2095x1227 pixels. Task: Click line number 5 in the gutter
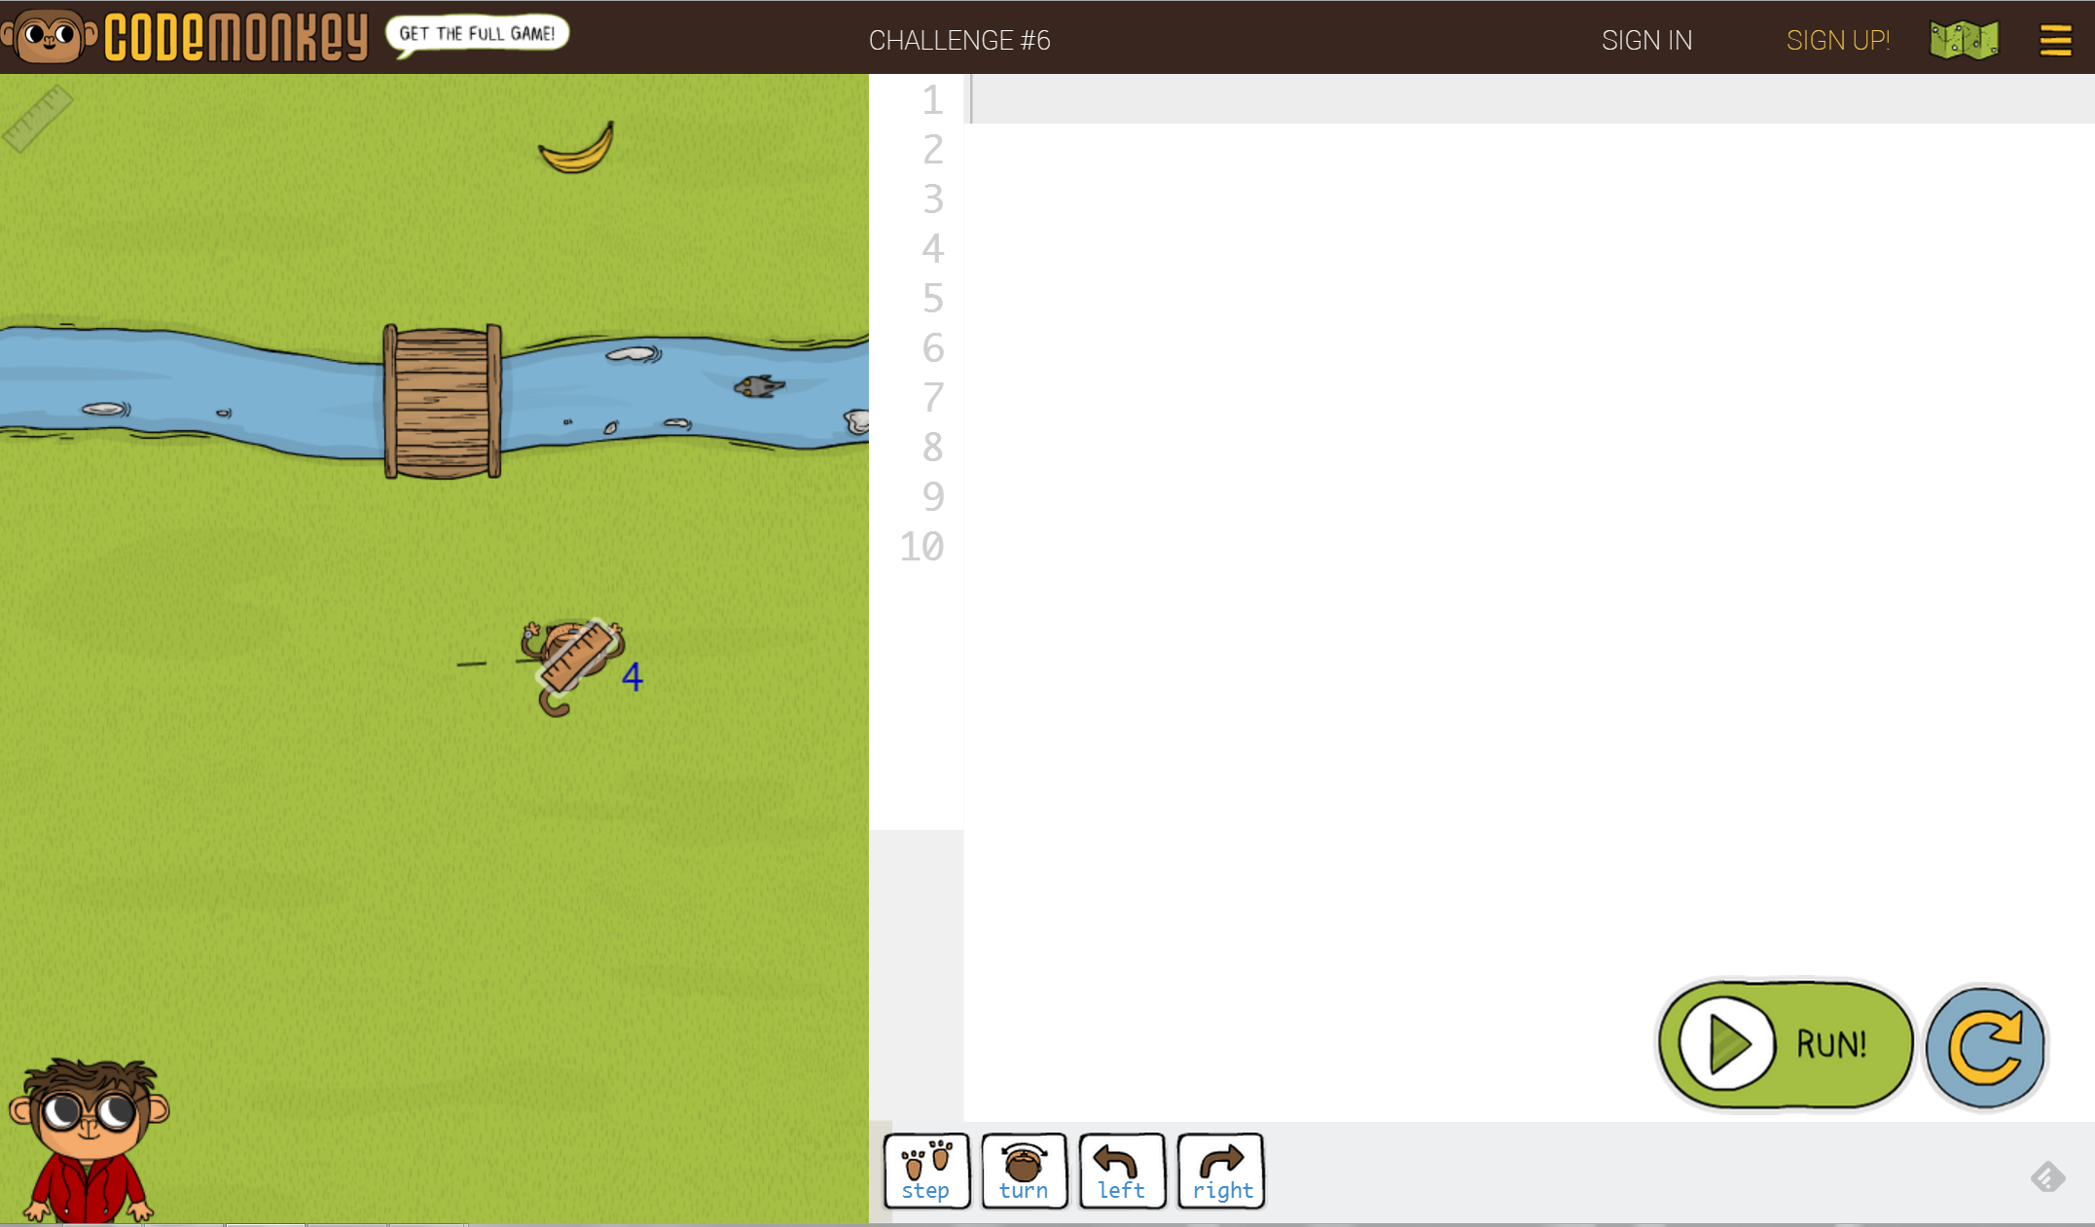click(x=932, y=298)
